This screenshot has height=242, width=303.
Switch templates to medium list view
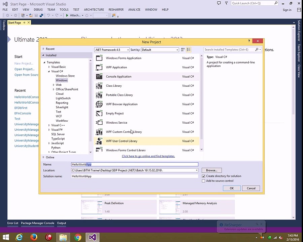pyautogui.click(x=189, y=50)
